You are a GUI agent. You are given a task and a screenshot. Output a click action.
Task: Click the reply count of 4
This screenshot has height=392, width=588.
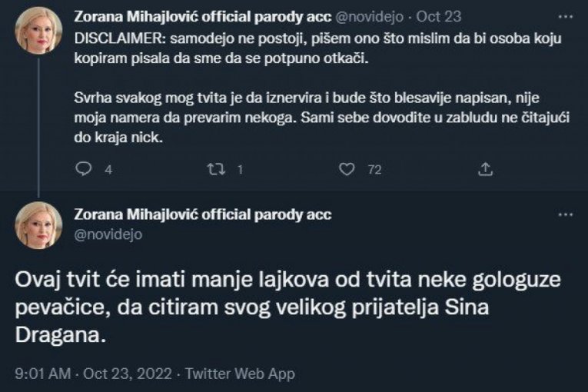pos(108,170)
